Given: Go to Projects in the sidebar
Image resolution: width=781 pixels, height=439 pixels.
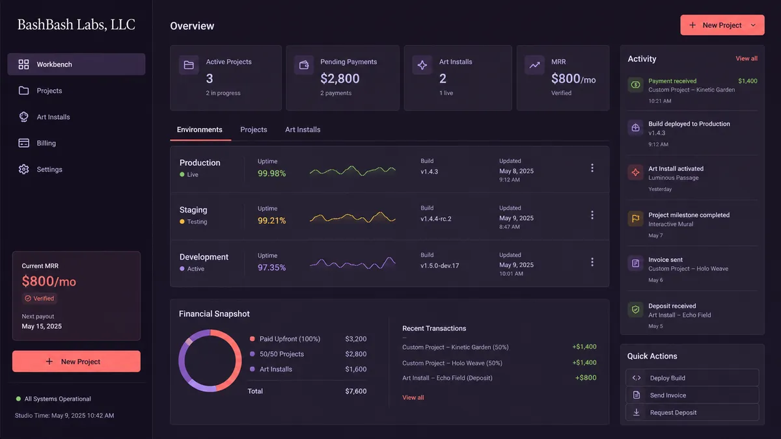Looking at the screenshot, I should pos(76,90).
